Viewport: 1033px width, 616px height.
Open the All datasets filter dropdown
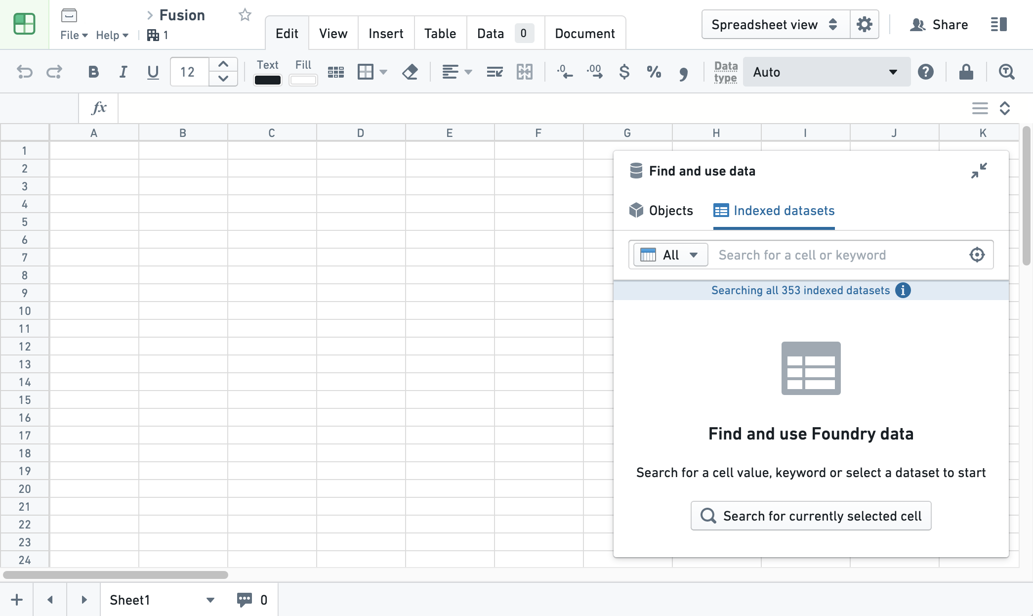[x=670, y=255]
